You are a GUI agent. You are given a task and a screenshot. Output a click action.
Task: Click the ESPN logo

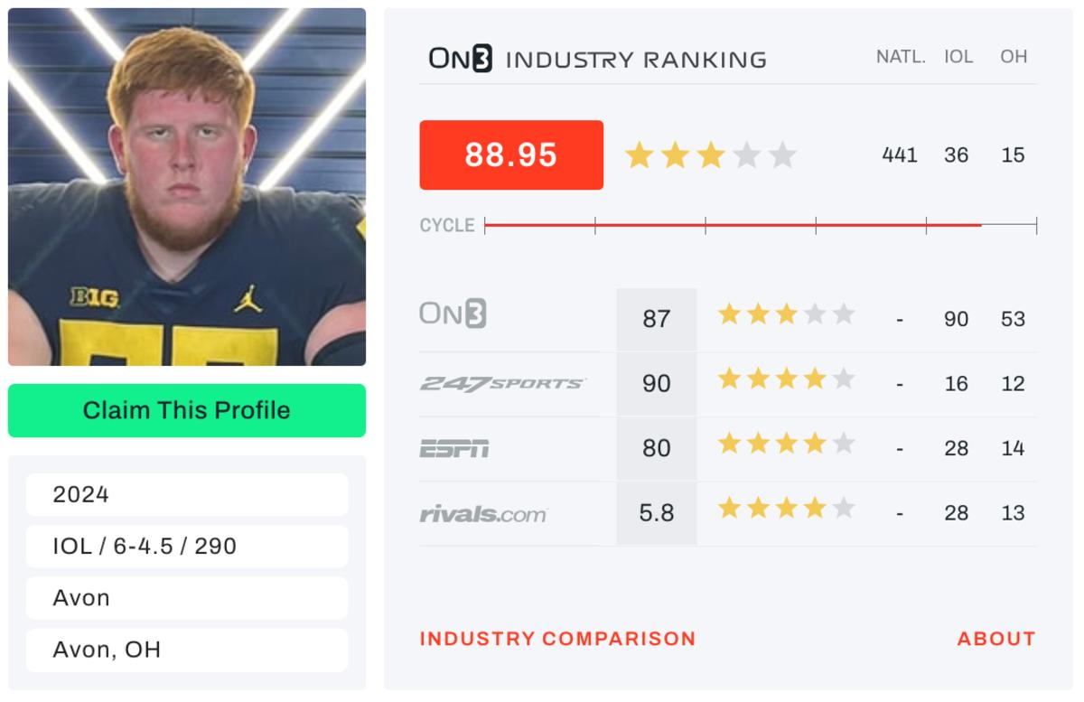(454, 448)
